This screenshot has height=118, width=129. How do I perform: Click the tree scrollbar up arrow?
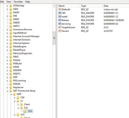[x=54, y=6]
